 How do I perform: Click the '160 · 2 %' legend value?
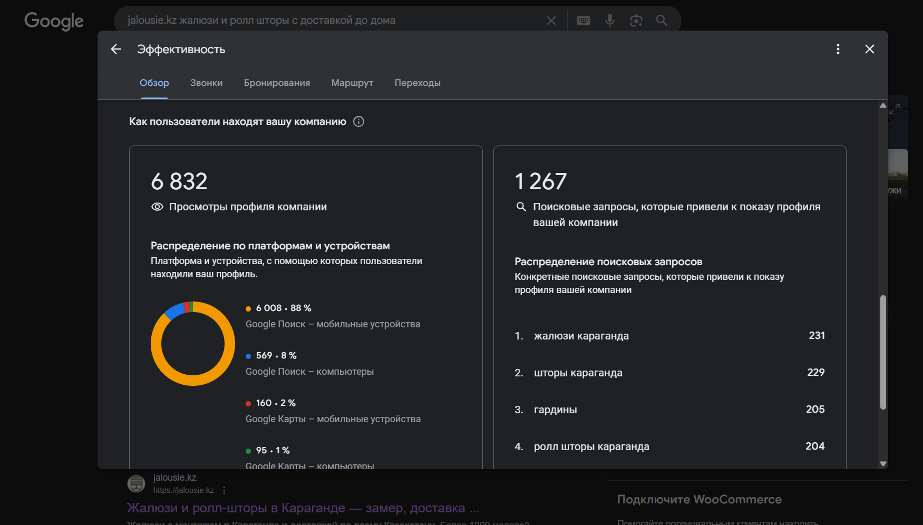[276, 403]
